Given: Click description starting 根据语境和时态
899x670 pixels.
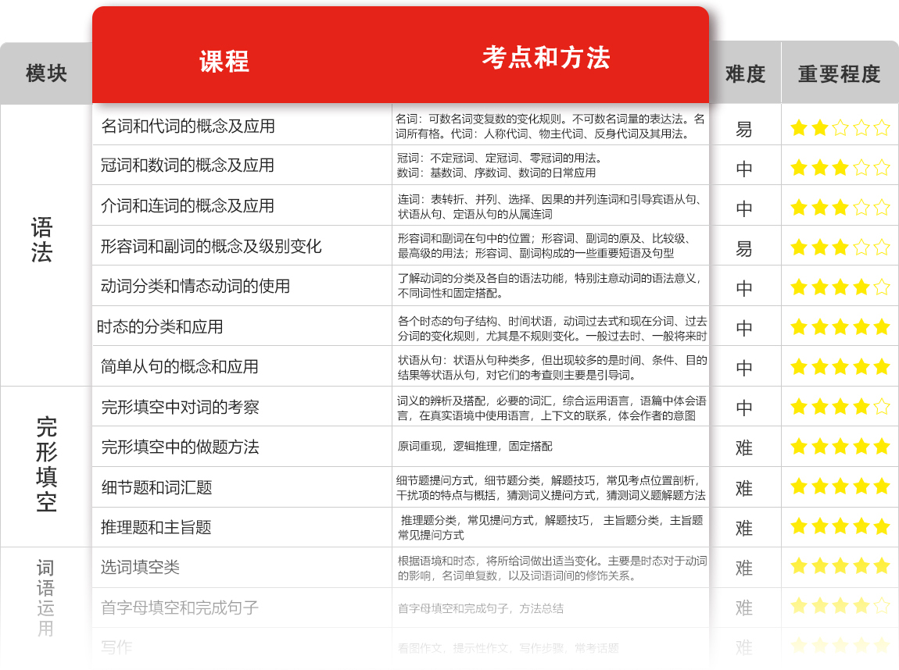Looking at the screenshot, I should pos(552,568).
